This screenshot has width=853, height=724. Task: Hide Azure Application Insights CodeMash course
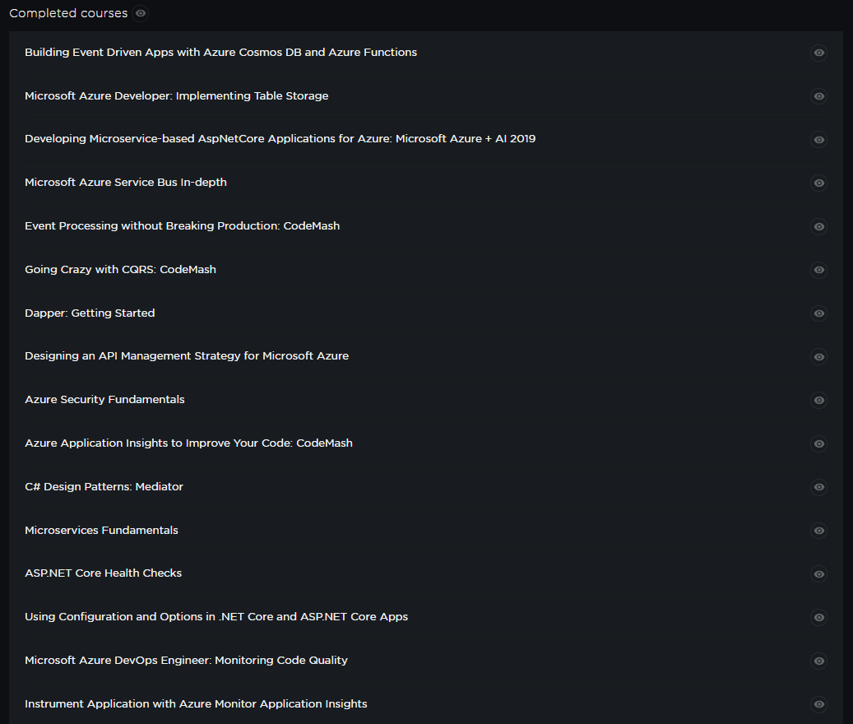(x=818, y=444)
